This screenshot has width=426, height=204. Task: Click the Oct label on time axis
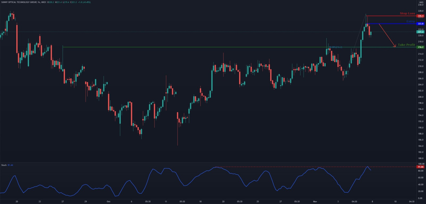click(108, 202)
